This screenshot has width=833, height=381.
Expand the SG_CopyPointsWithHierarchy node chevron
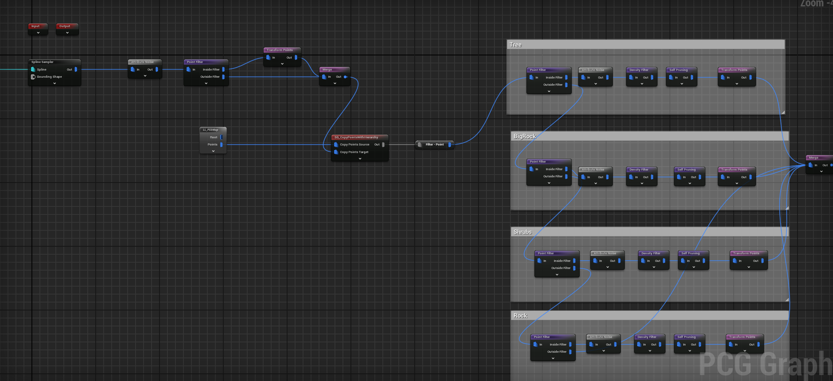[x=360, y=159]
